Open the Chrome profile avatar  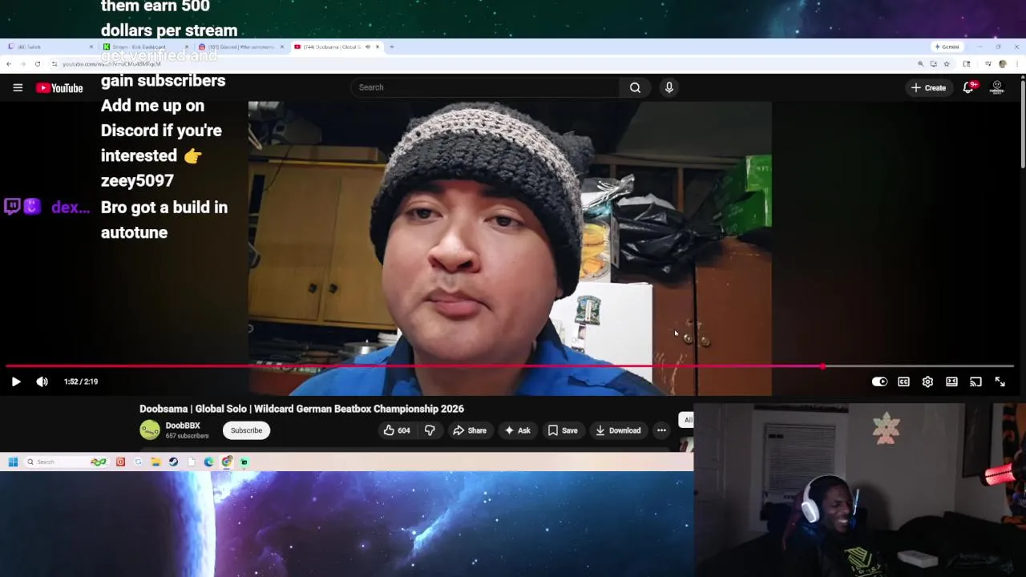coord(1002,63)
